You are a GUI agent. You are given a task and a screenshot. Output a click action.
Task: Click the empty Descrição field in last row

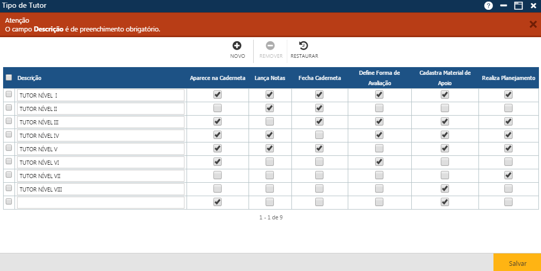101,202
